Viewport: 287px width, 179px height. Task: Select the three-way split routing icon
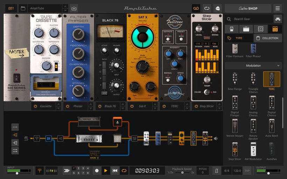[15, 143]
